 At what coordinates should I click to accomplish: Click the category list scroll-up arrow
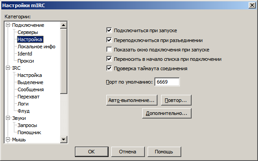tap(64, 25)
